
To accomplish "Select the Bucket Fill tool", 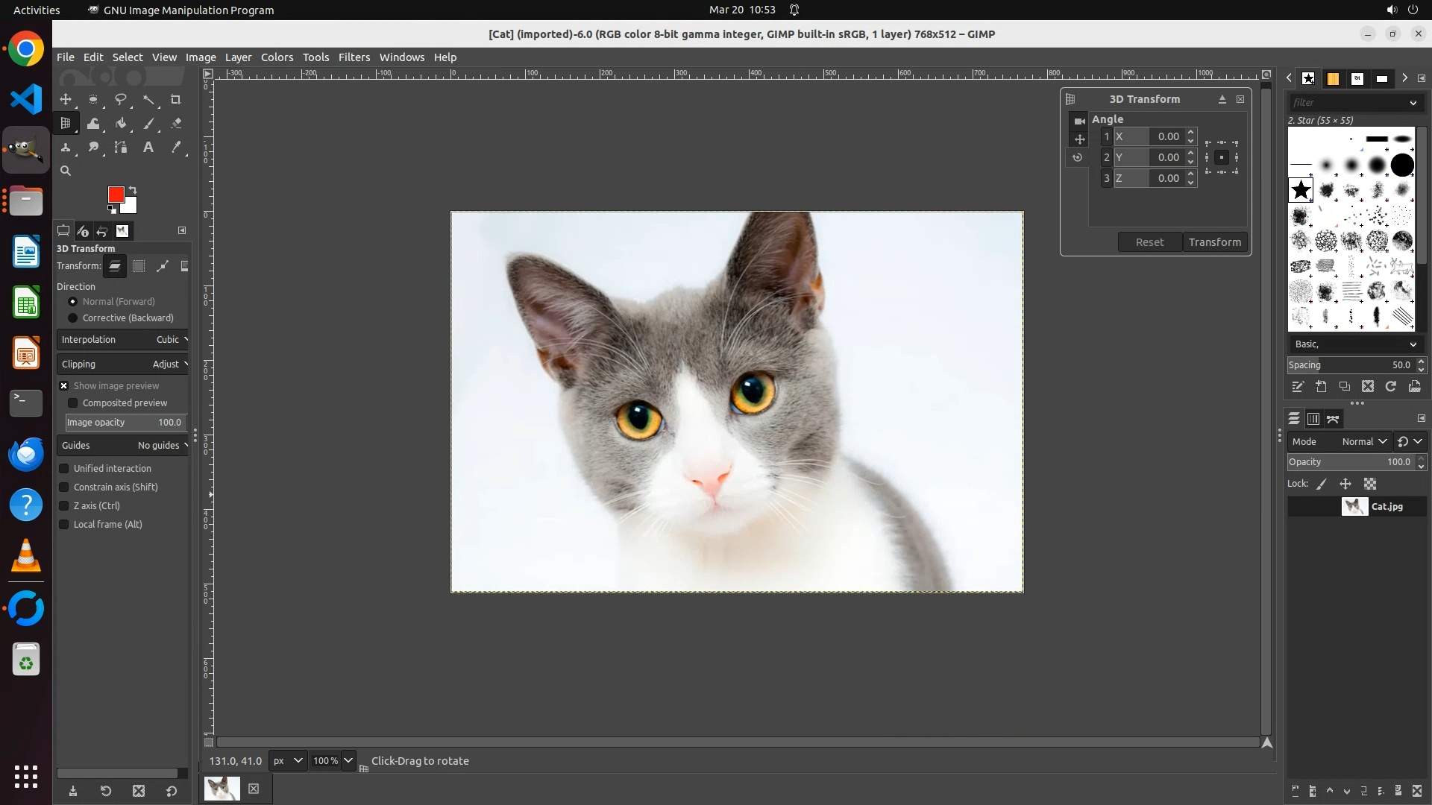I will coord(121,124).
